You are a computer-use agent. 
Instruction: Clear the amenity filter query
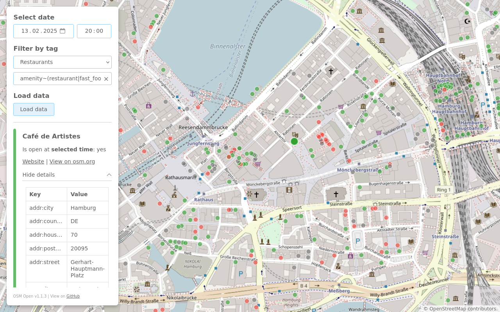point(106,79)
